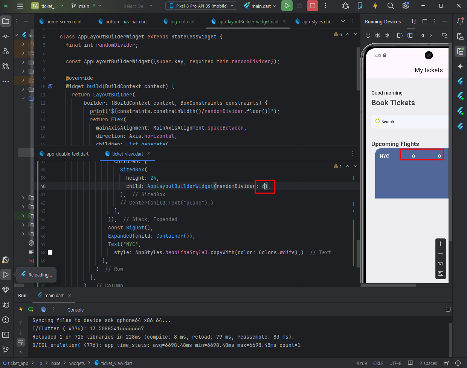Open the Terminal tool window
467x368 pixels.
pyautogui.click(x=6, y=335)
